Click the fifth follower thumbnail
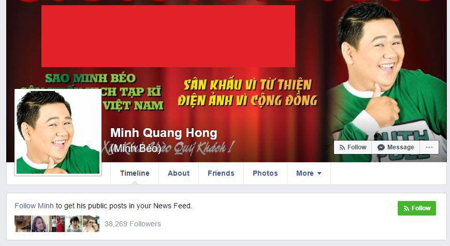The width and height of the screenshot is (450, 246). [91, 224]
